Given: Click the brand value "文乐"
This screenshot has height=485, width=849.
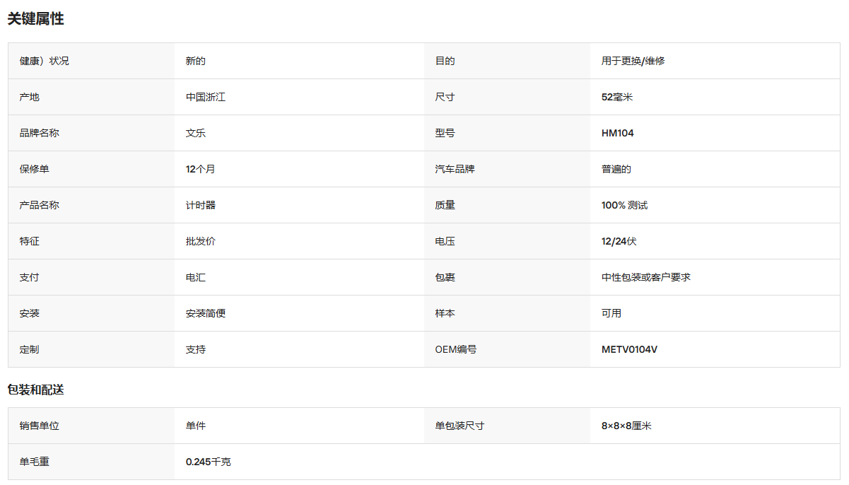Looking at the screenshot, I should [196, 133].
